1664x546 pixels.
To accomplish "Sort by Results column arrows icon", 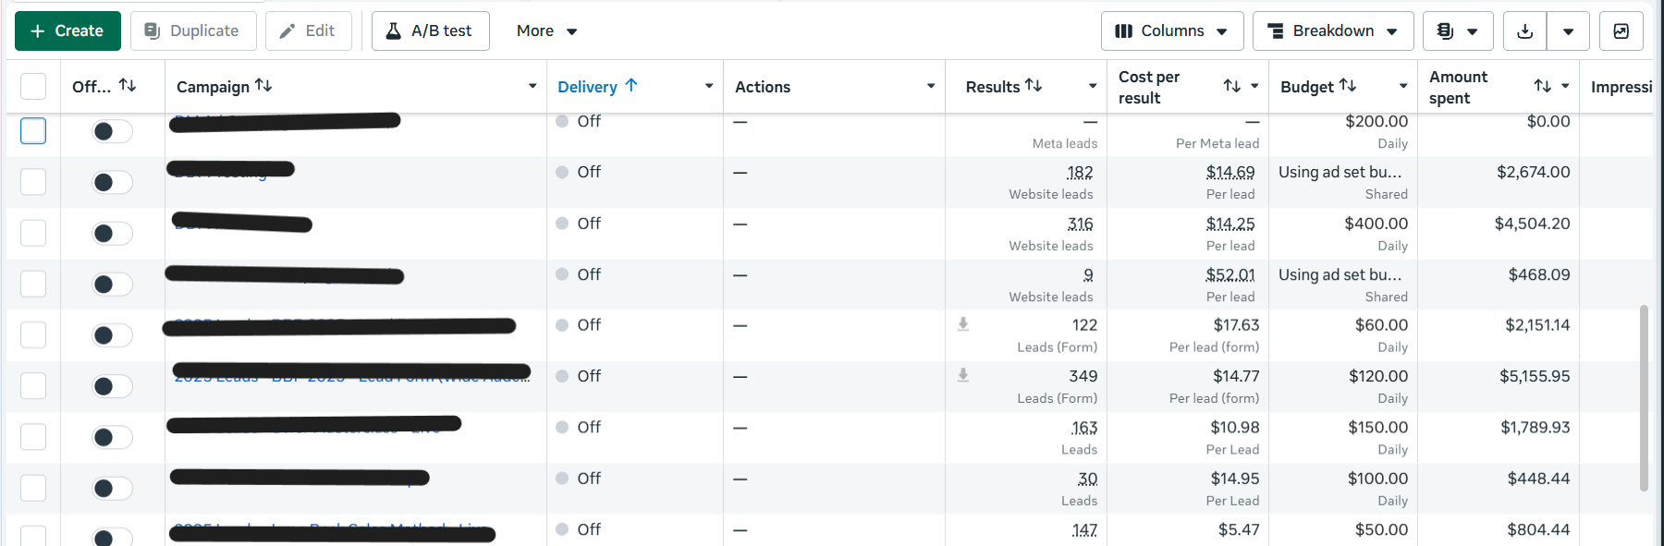I will pyautogui.click(x=1034, y=86).
